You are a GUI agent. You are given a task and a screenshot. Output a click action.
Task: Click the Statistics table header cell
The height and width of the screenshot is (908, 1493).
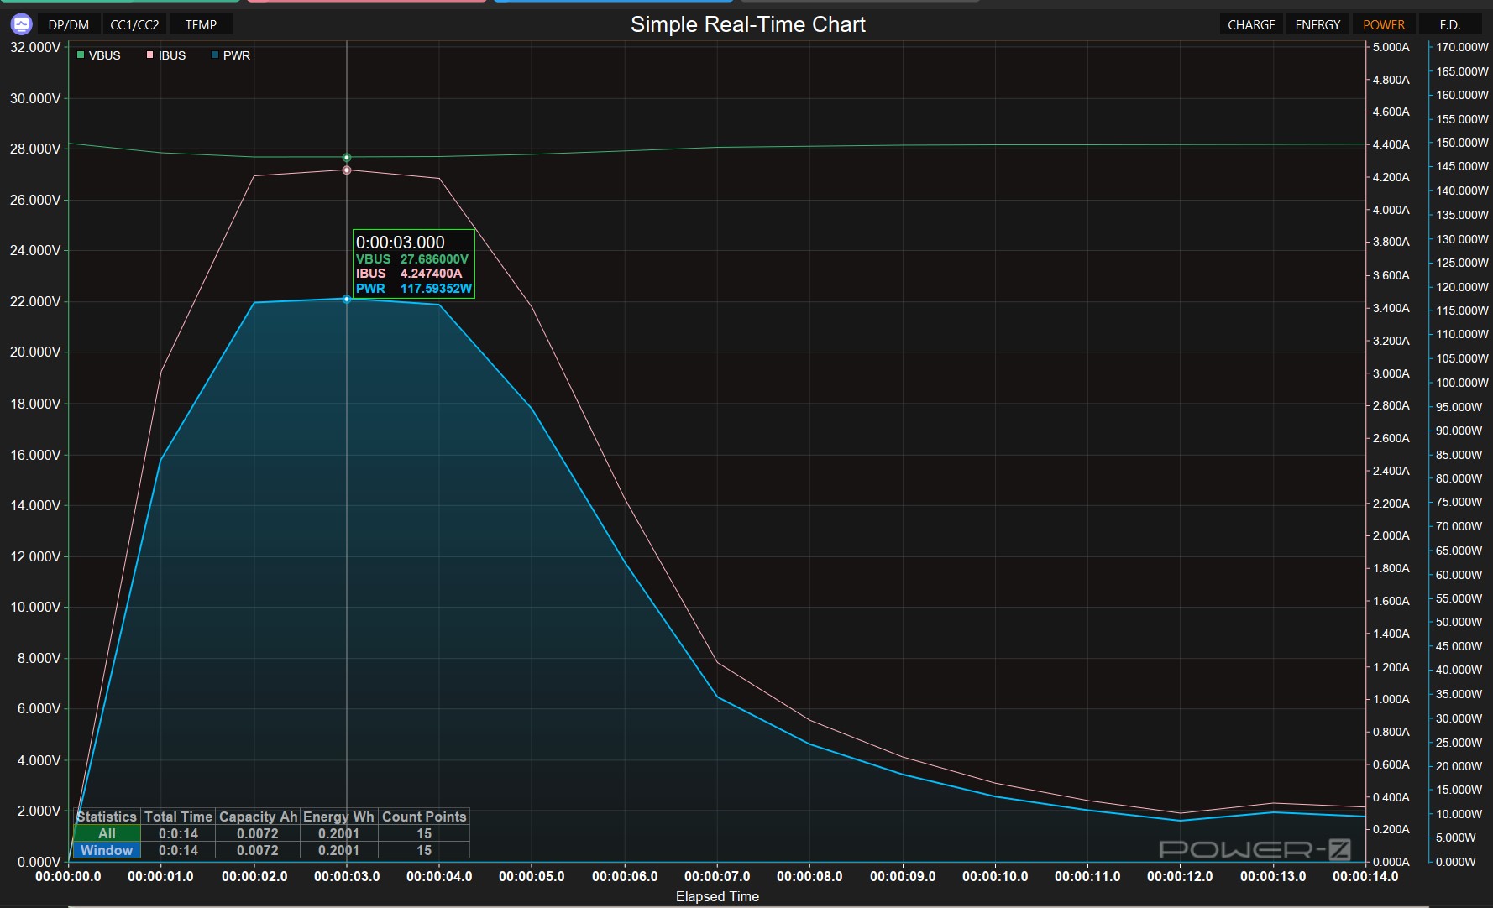point(107,817)
